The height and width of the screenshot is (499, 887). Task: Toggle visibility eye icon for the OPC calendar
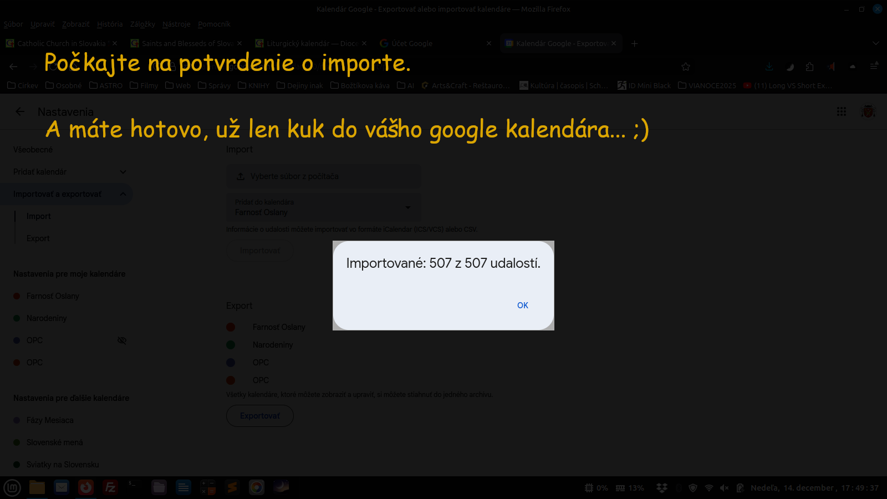tap(122, 340)
